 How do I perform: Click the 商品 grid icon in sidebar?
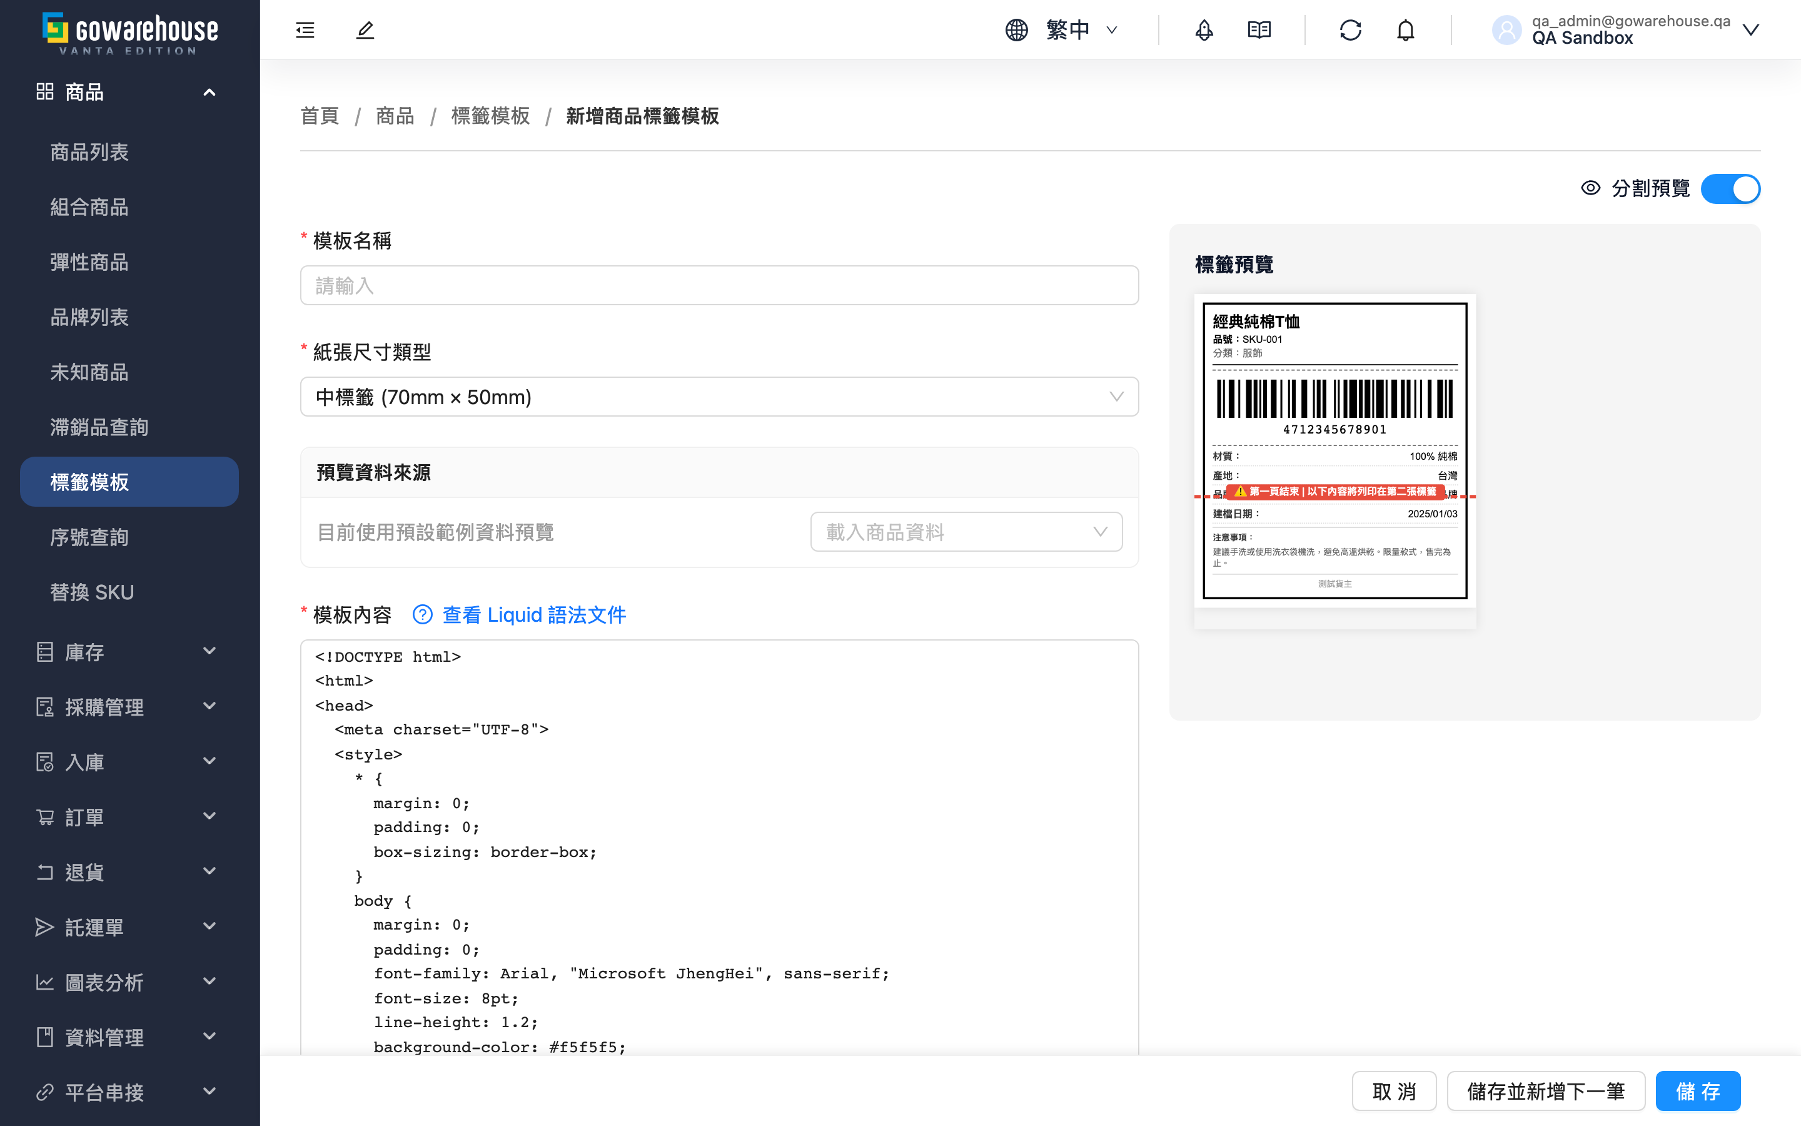44,91
